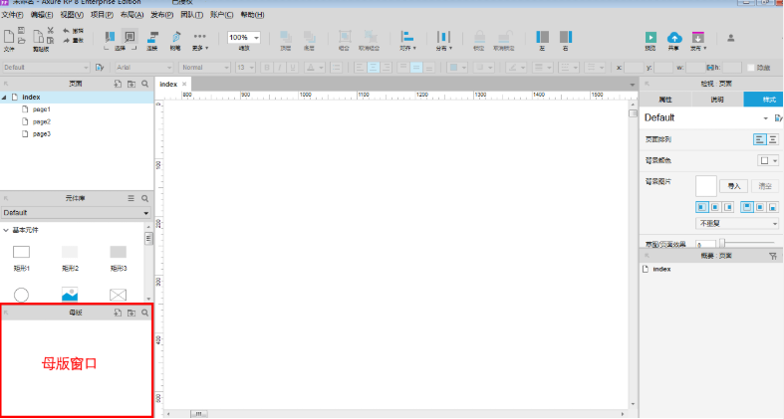Open the fill color swatch in format bar
Screen dimensions: 784x419
[x=457, y=68]
